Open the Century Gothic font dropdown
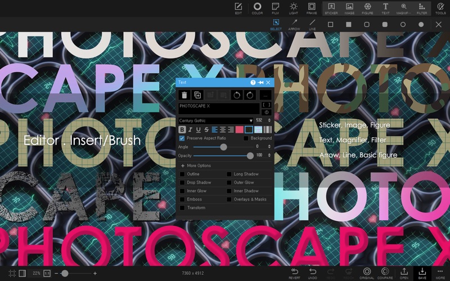Image resolution: width=450 pixels, height=281 pixels. pos(216,120)
